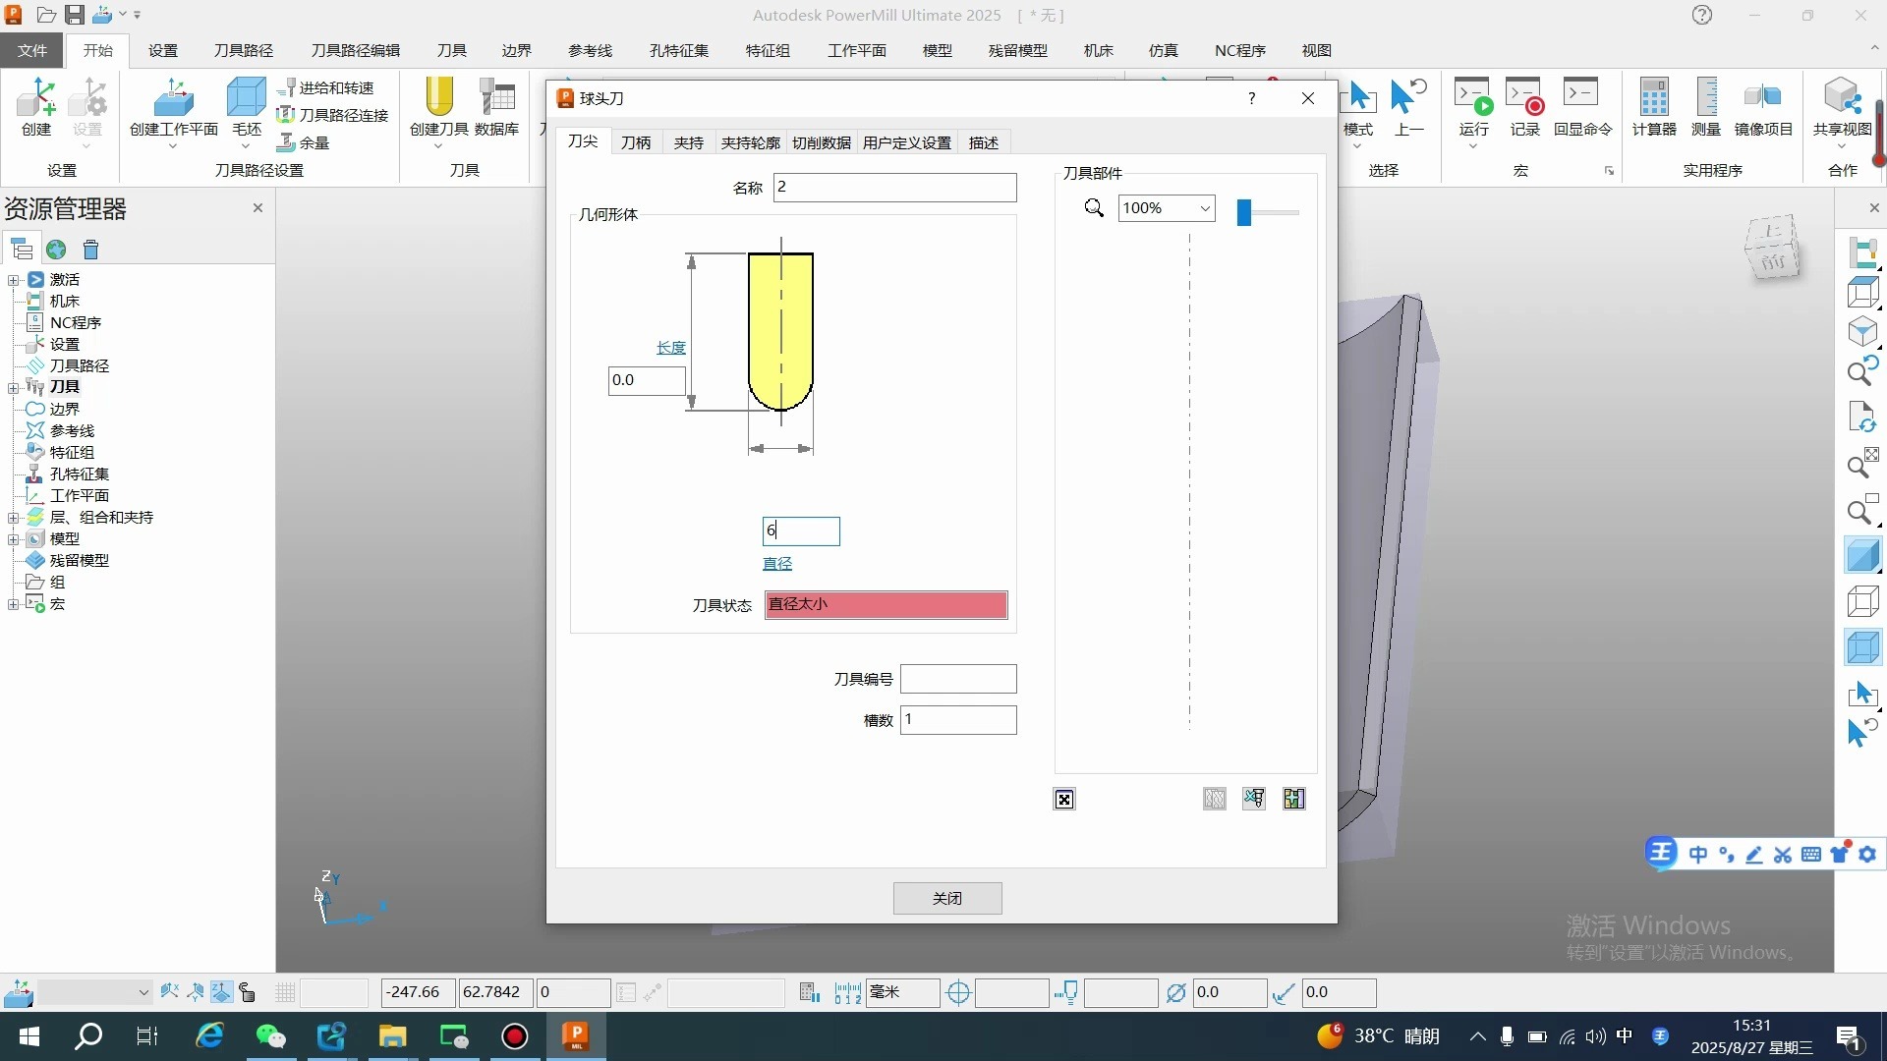This screenshot has width=1887, height=1061.
Task: Open the 描述 tab
Action: coord(984,142)
